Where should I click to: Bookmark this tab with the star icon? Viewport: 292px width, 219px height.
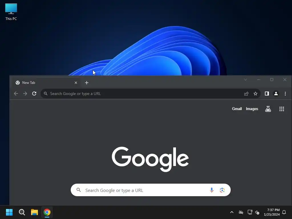click(255, 94)
